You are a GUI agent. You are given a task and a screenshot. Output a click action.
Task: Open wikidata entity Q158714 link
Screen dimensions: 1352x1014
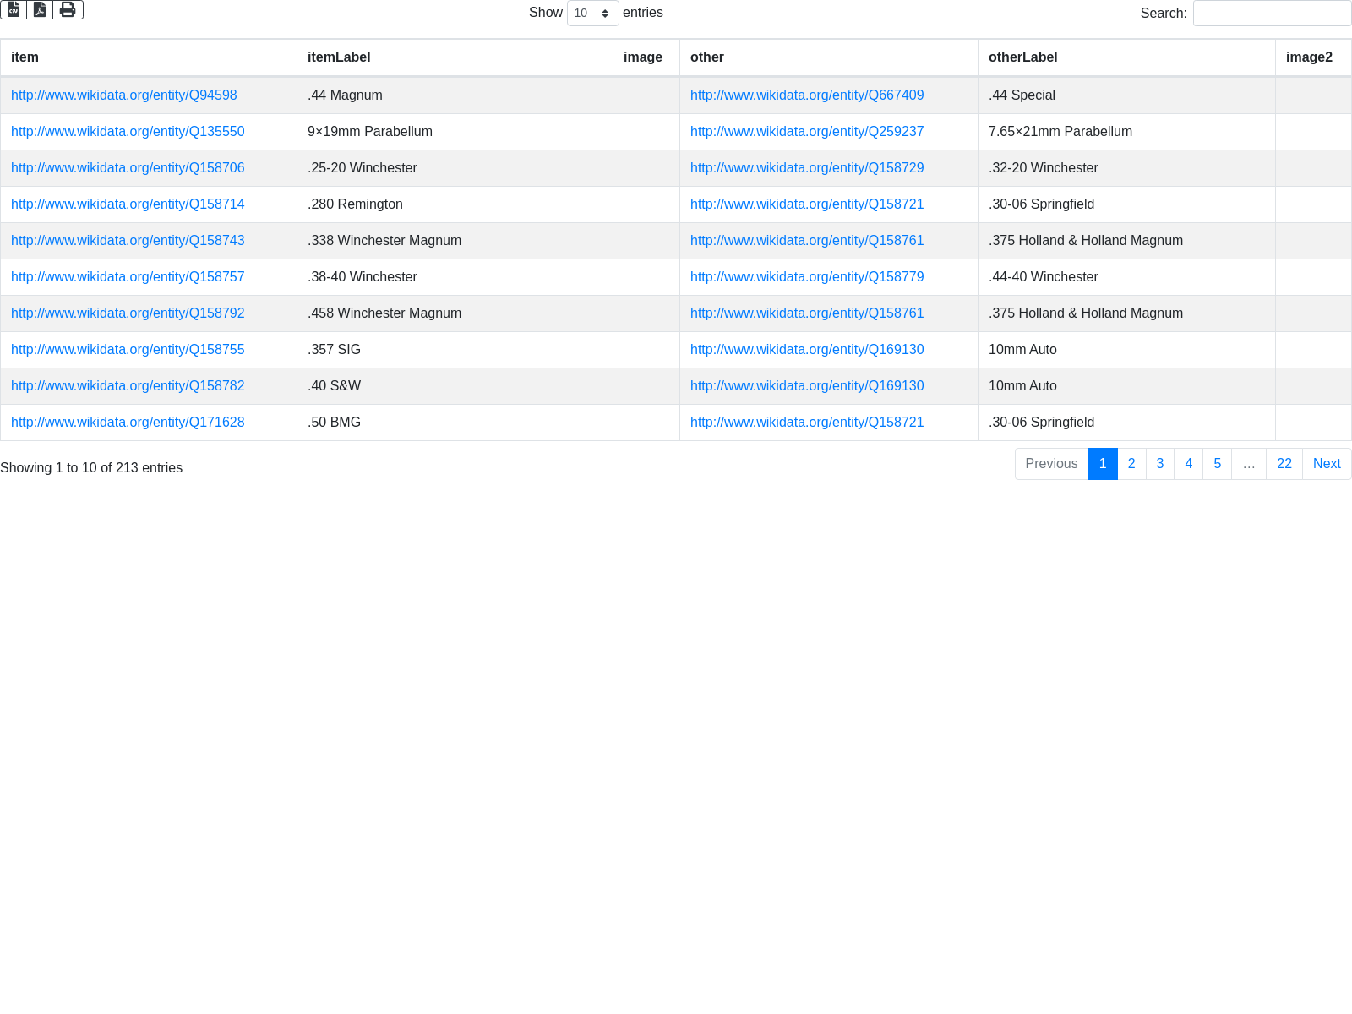pos(128,204)
